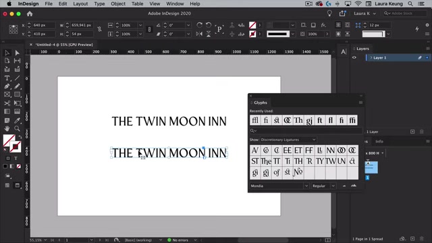The height and width of the screenshot is (243, 432).
Task: Insert the TH ligature glyph
Action: click(298, 161)
